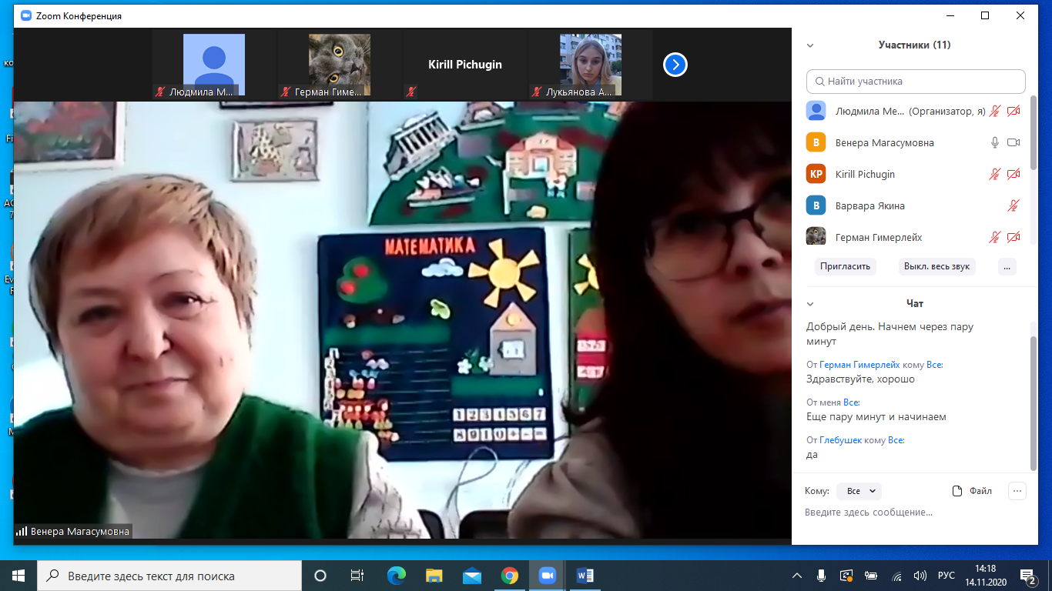This screenshot has height=591, width=1052.
Task: Unmute Варвара Якина's microphone
Action: [x=1013, y=205]
